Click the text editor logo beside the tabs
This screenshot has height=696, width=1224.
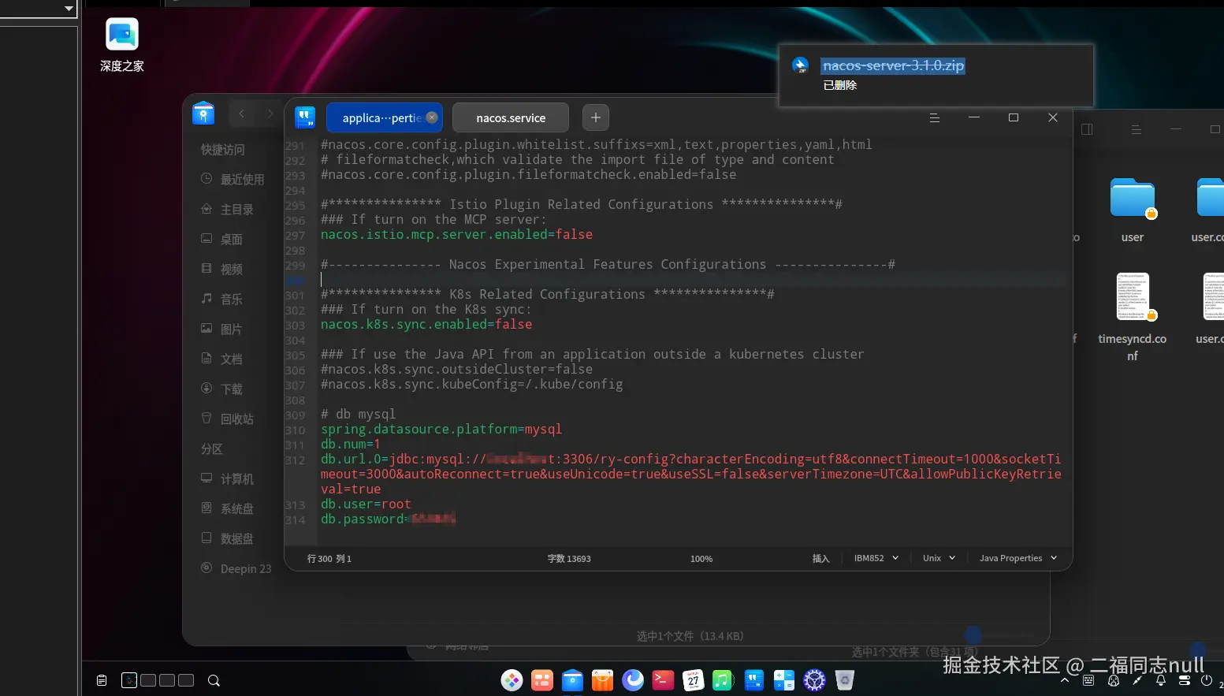(x=305, y=117)
